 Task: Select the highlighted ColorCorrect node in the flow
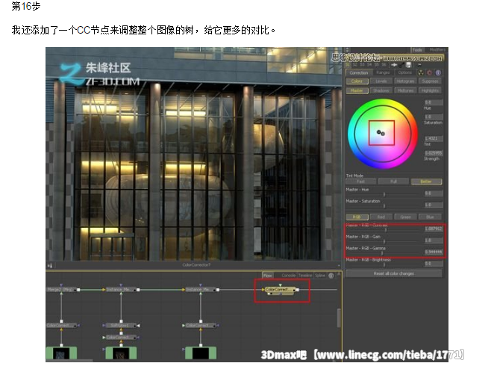pos(281,289)
